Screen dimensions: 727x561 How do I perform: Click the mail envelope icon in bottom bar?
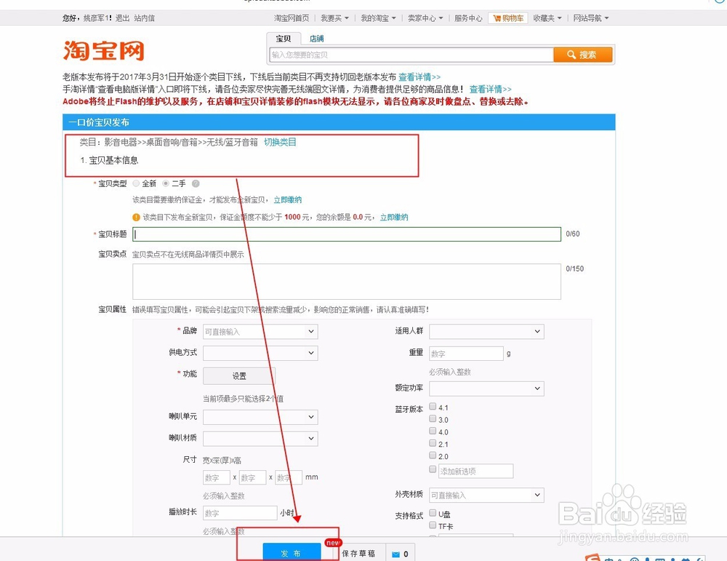tap(395, 554)
